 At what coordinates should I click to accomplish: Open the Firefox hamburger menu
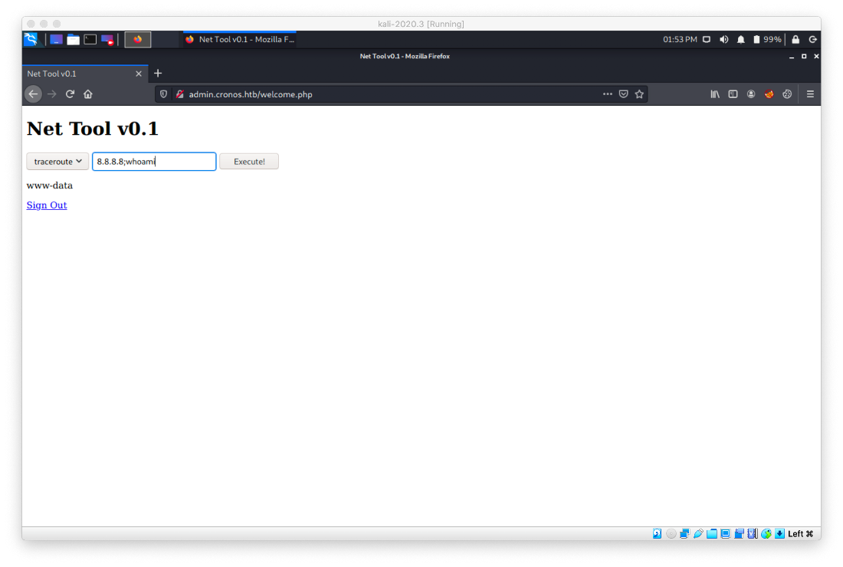click(810, 93)
